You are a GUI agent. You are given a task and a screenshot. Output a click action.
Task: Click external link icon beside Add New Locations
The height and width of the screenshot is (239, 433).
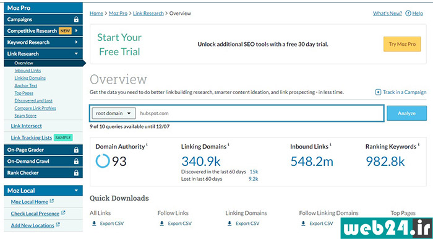click(x=58, y=225)
